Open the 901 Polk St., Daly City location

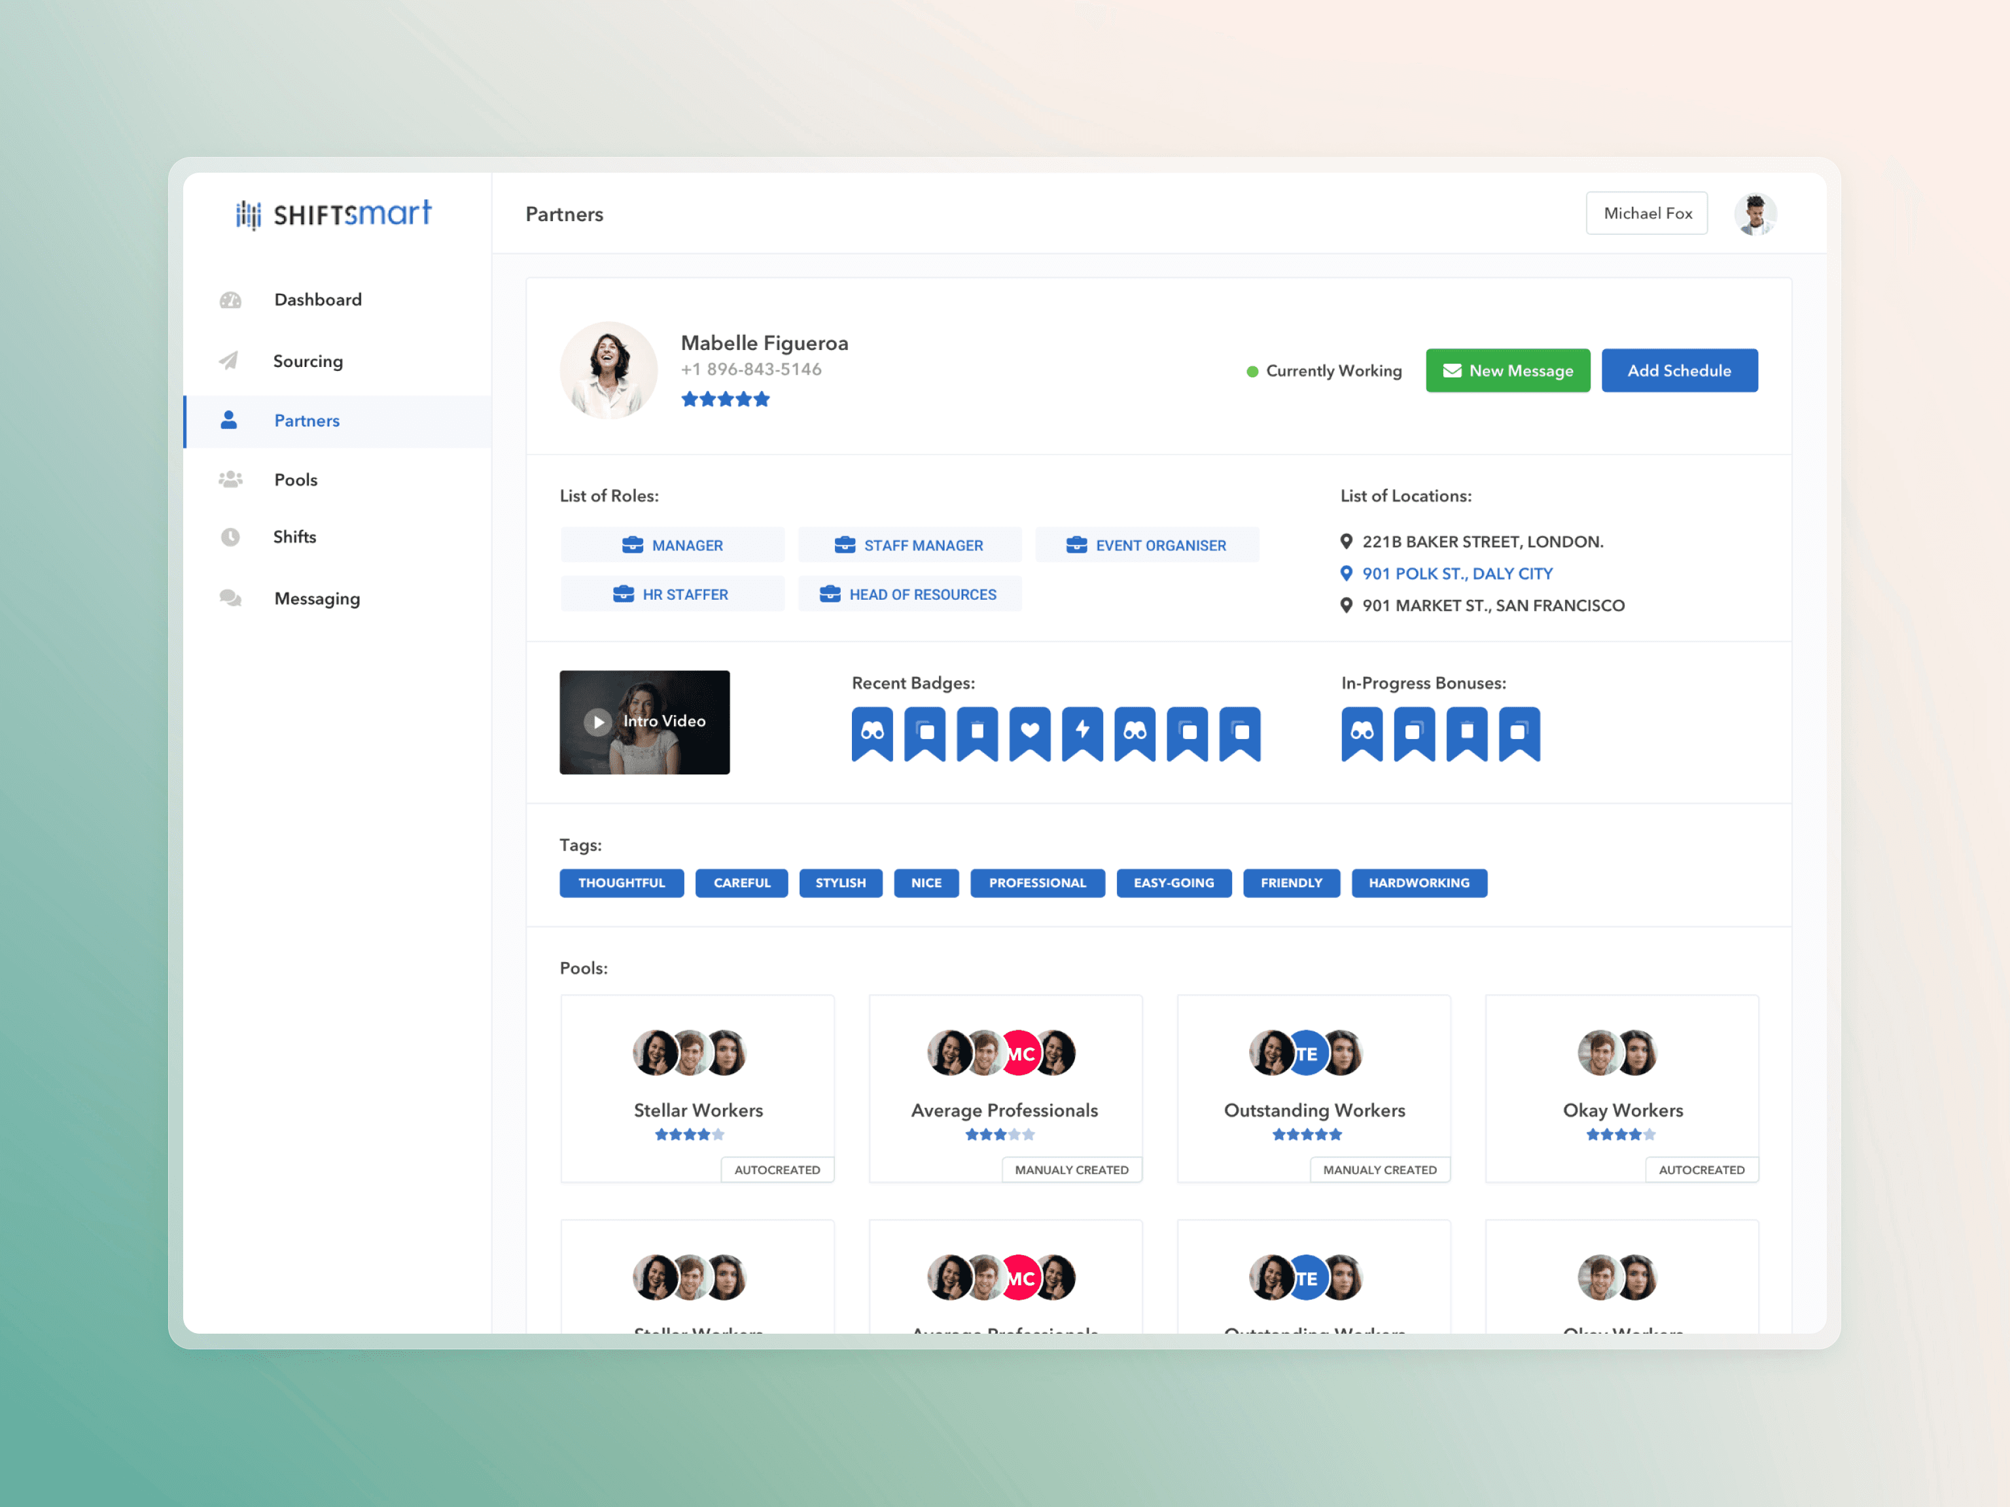click(1456, 573)
